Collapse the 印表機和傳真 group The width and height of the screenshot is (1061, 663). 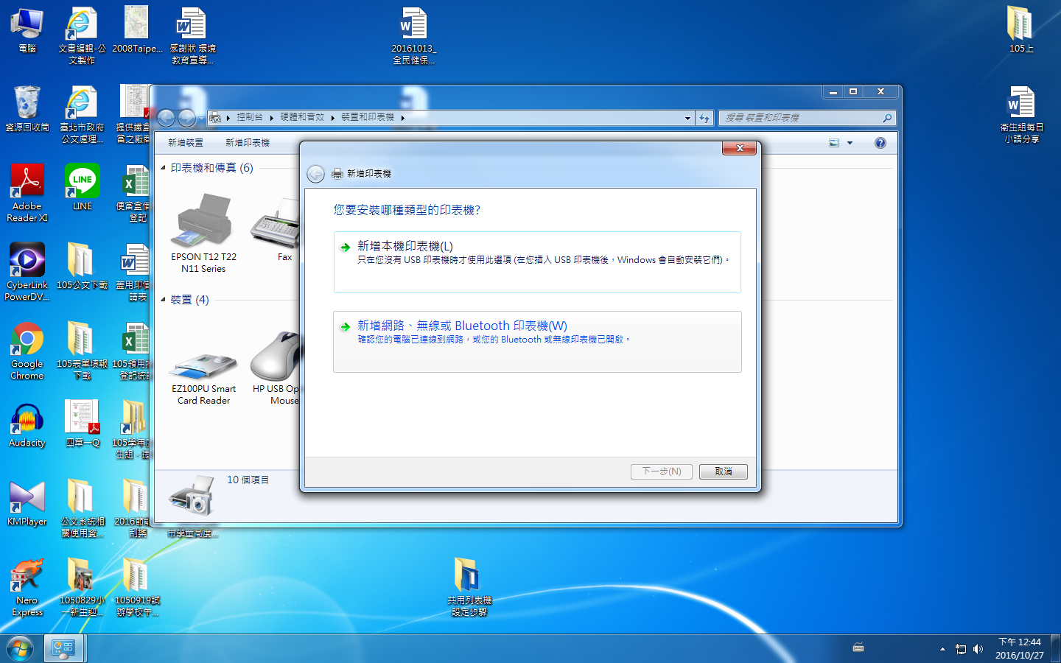coord(163,168)
